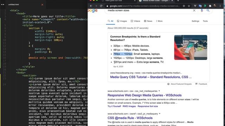Select the All results tab
The image size is (225, 126).
pyautogui.click(x=110, y=21)
